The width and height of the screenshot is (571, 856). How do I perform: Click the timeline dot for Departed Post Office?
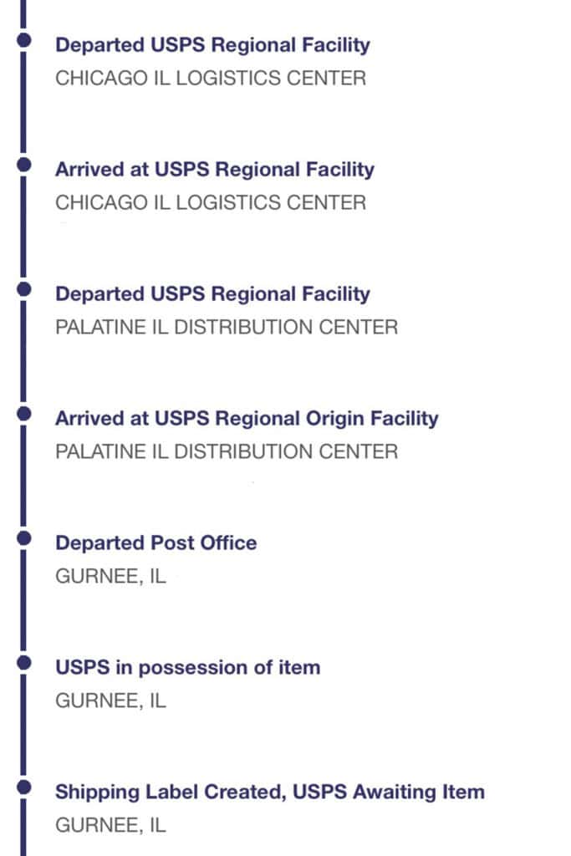coord(23,538)
